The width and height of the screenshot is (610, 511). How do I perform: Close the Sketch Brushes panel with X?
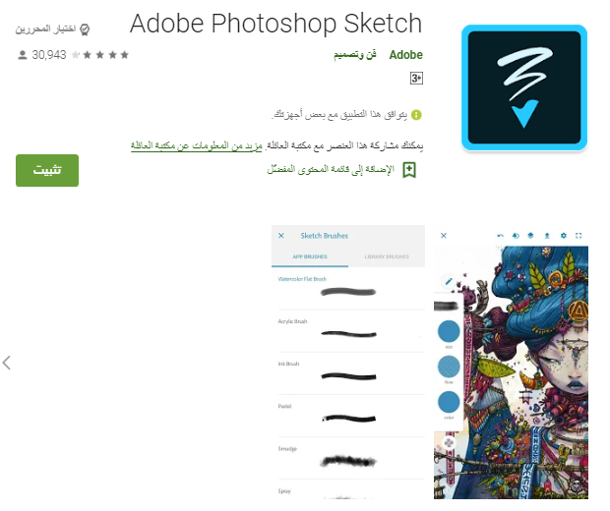click(281, 236)
